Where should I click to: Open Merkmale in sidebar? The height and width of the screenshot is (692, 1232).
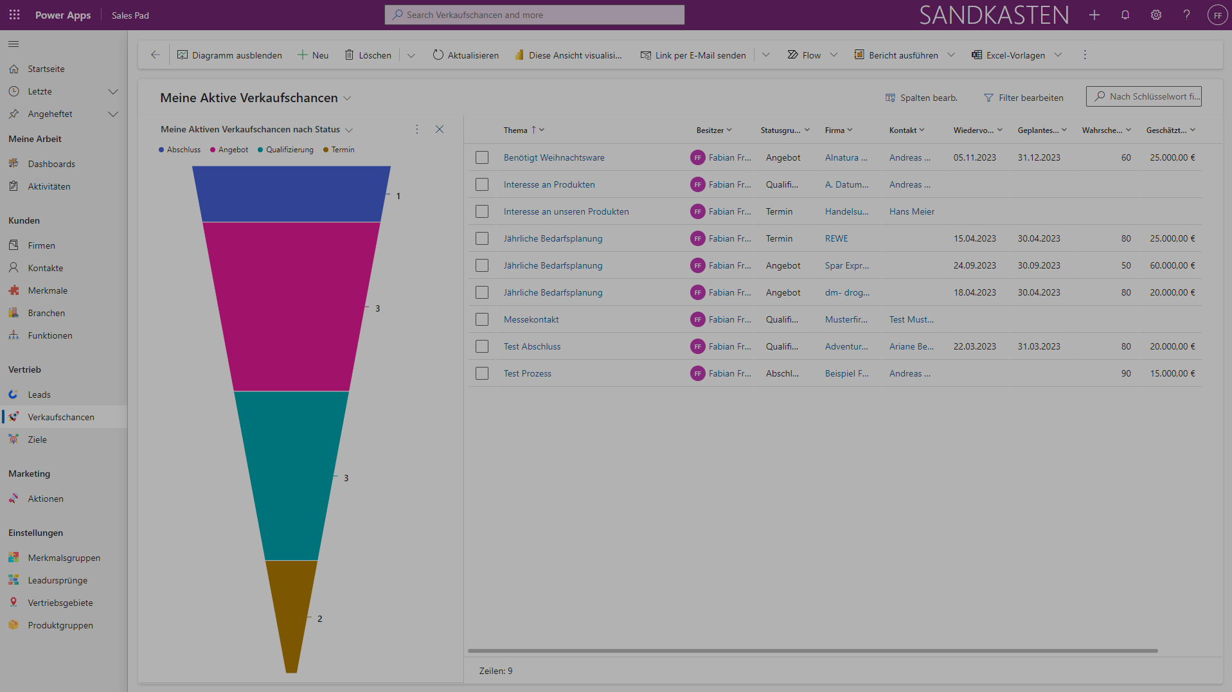coord(63,290)
